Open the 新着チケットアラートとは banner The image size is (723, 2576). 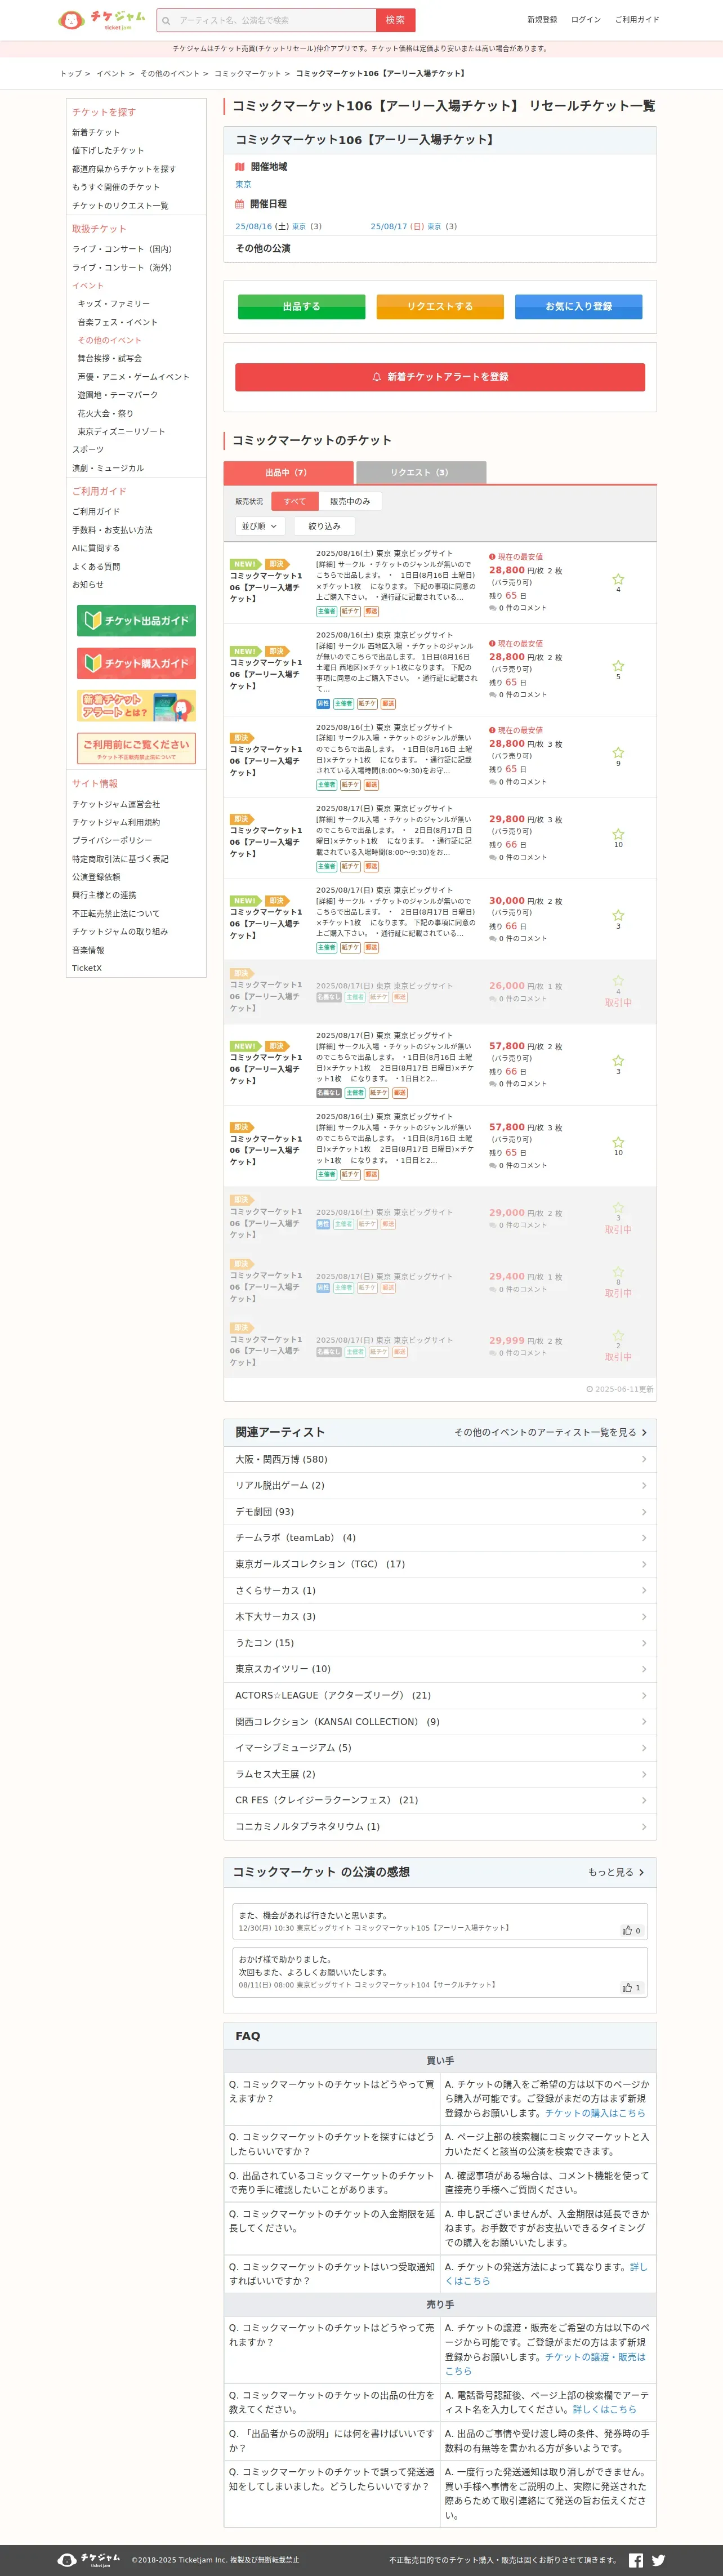[136, 705]
